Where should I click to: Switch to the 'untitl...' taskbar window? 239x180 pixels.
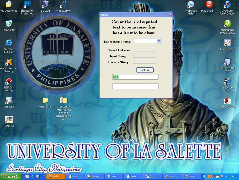172,176
